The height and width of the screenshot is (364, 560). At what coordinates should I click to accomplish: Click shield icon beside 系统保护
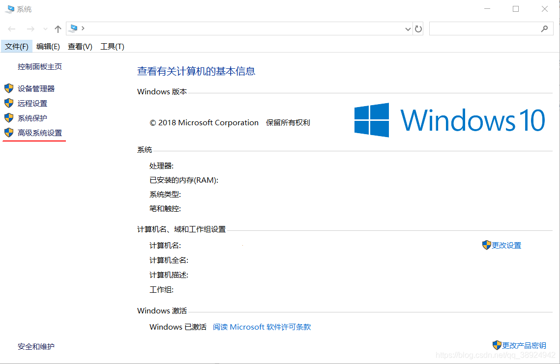9,118
